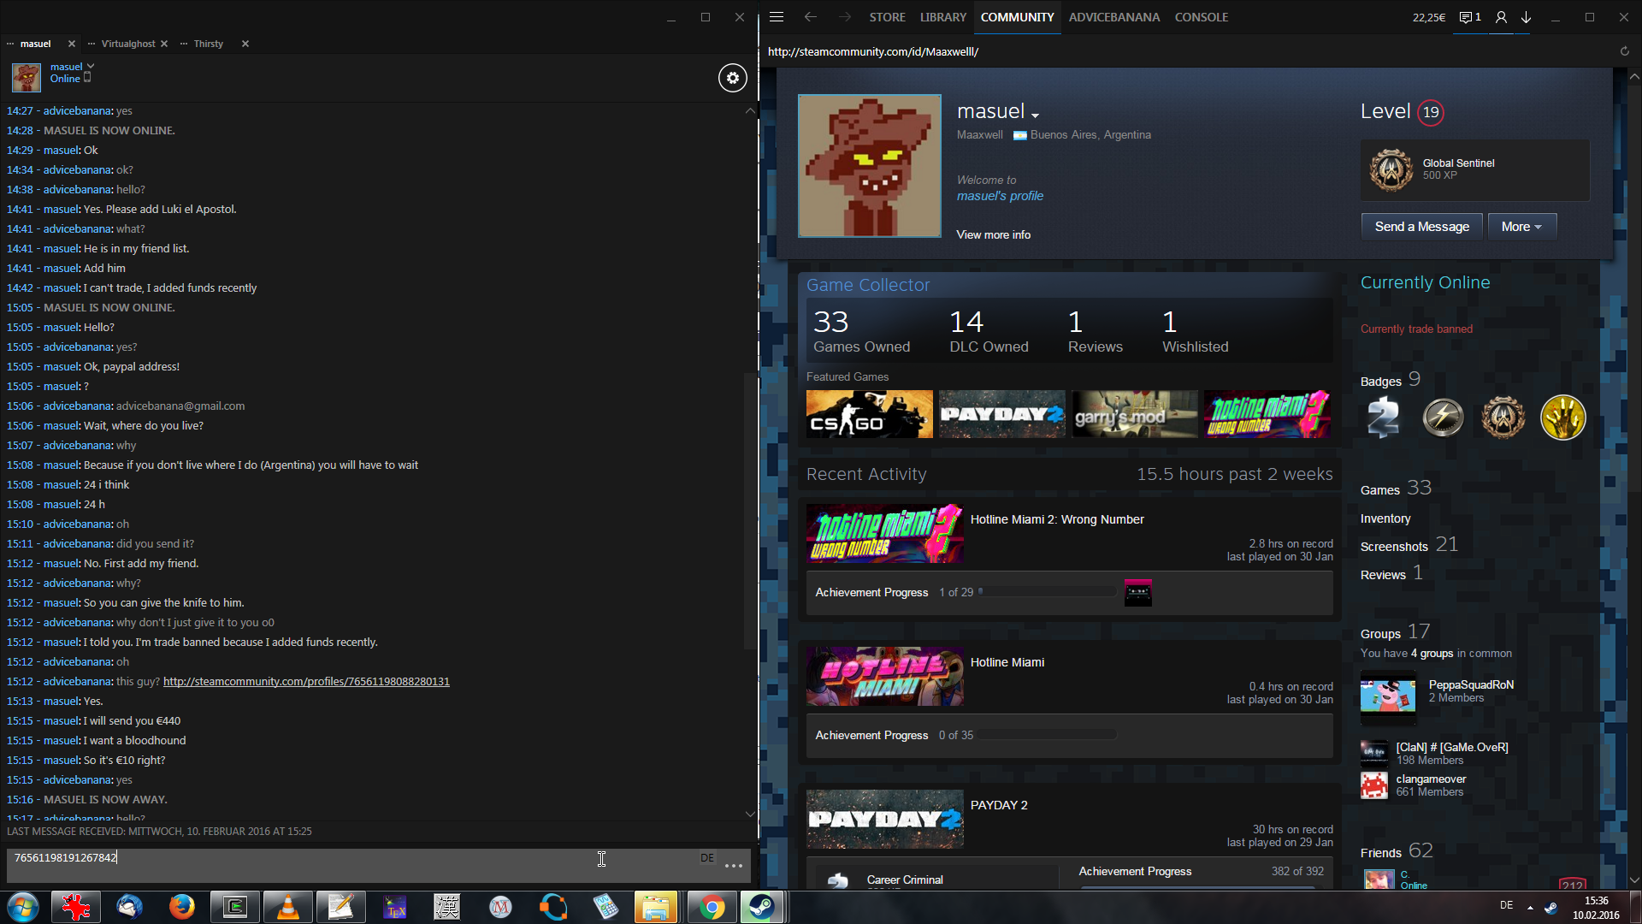Expand the masuel profile name dropdown
This screenshot has height=924, width=1642.
click(1035, 115)
